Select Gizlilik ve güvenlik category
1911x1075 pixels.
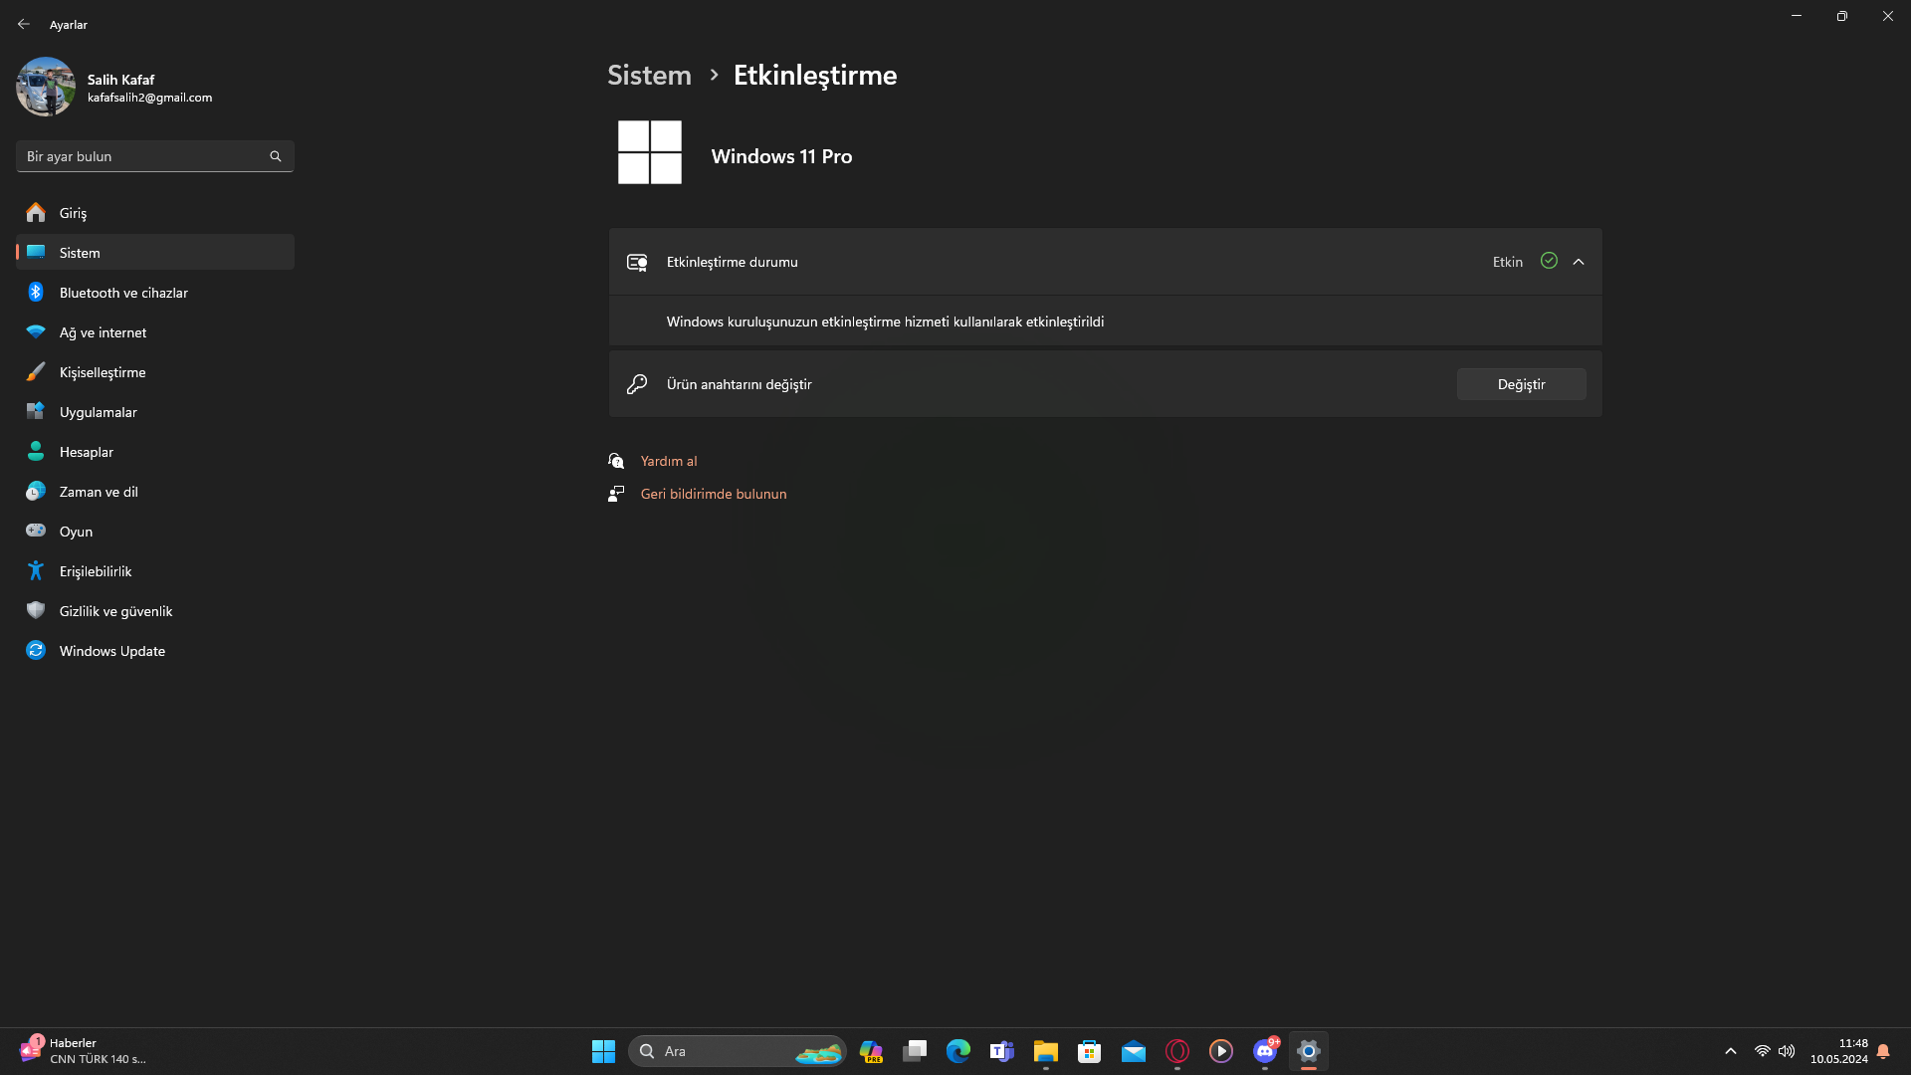pos(115,611)
